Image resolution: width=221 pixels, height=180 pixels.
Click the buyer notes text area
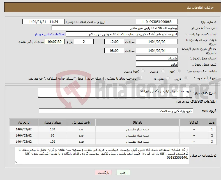(x=102, y=155)
